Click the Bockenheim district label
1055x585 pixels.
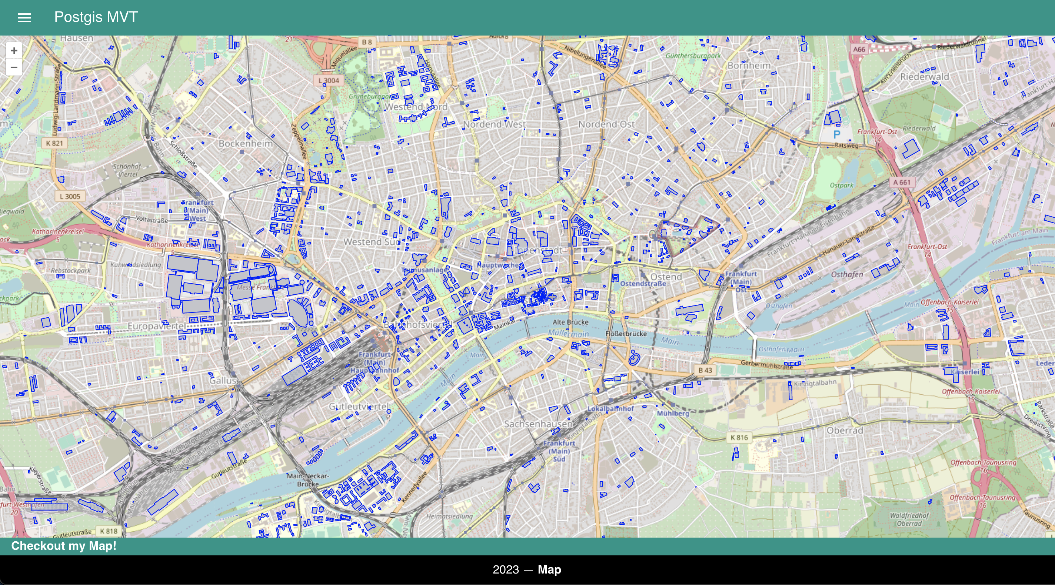click(x=245, y=143)
